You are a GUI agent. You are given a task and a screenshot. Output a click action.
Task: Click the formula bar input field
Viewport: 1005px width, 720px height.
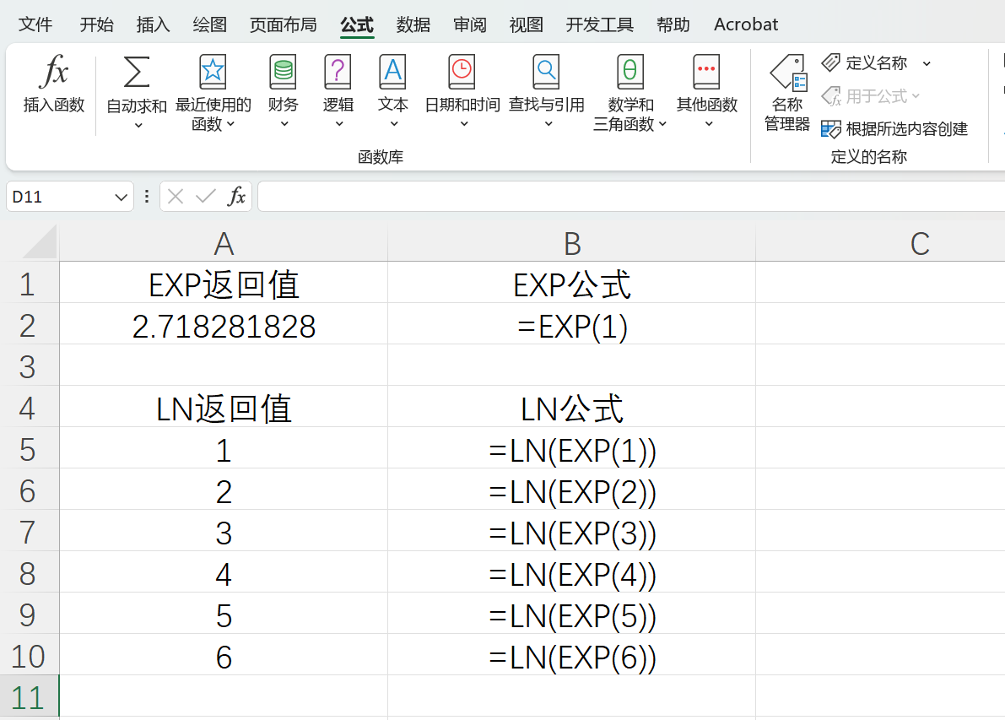click(x=631, y=196)
